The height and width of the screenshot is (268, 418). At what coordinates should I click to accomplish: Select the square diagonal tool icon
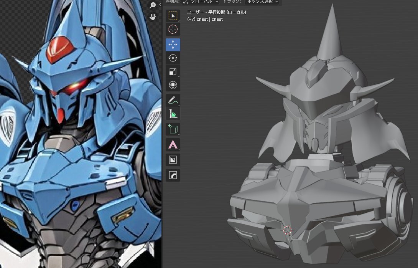(x=173, y=160)
